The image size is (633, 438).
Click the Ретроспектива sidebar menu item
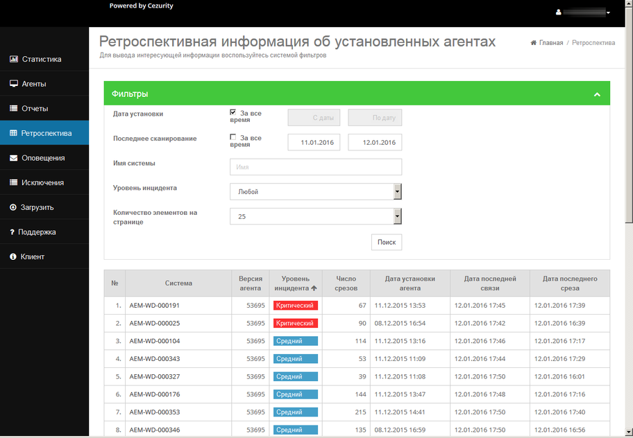(x=44, y=133)
